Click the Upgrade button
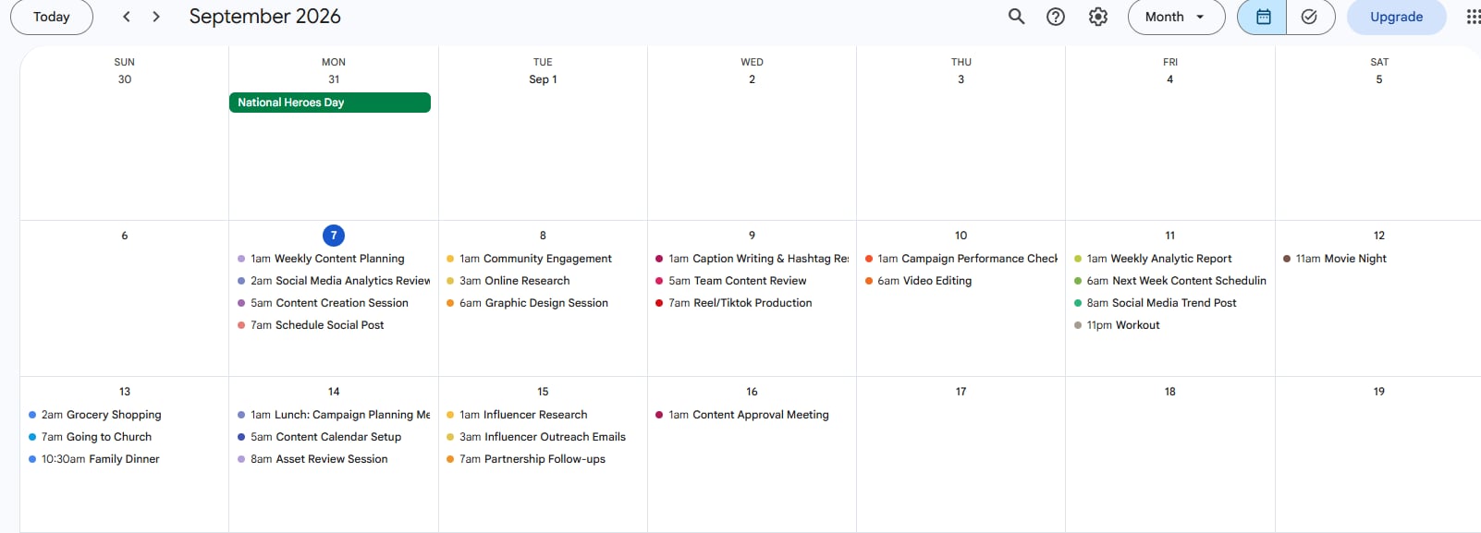The height and width of the screenshot is (533, 1481). point(1396,17)
